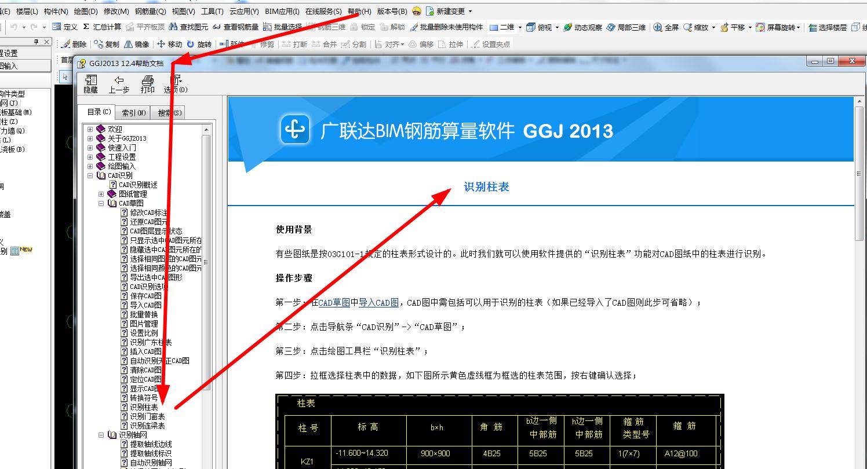The width and height of the screenshot is (867, 469).
Task: Click the 动态观察 toolbar button
Action: click(582, 27)
